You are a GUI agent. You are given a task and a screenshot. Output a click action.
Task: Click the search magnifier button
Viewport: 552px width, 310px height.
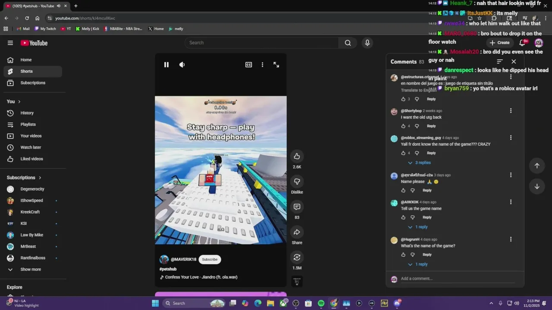pos(348,43)
